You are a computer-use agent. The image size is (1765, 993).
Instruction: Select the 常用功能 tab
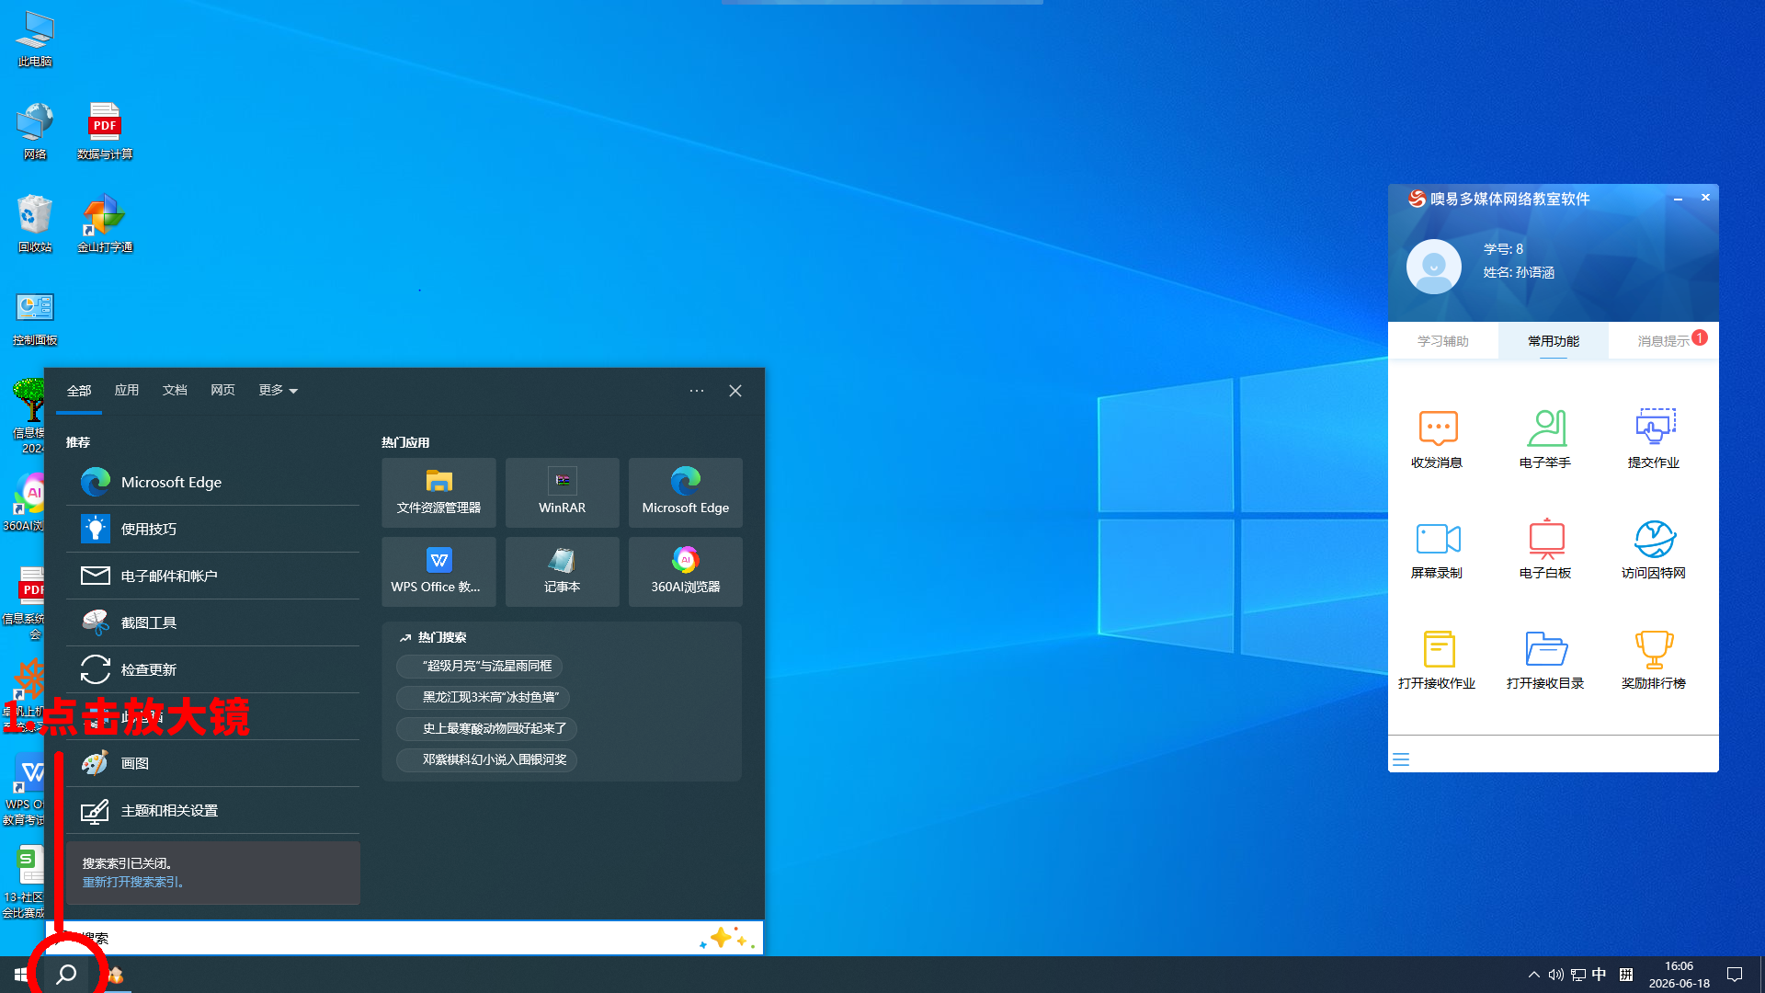pyautogui.click(x=1554, y=341)
